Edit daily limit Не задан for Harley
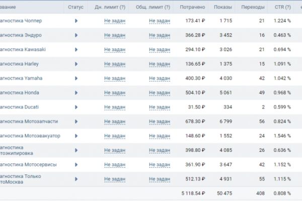 point(115,64)
